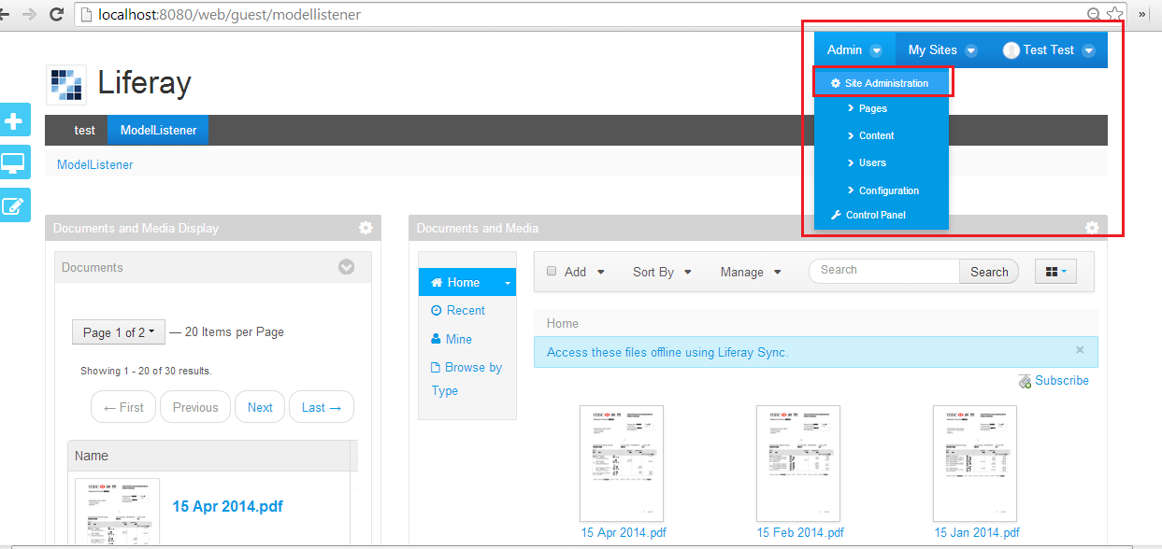The image size is (1162, 549).
Task: Click the 15 Jan 2014.pdf thumbnail
Action: point(975,463)
